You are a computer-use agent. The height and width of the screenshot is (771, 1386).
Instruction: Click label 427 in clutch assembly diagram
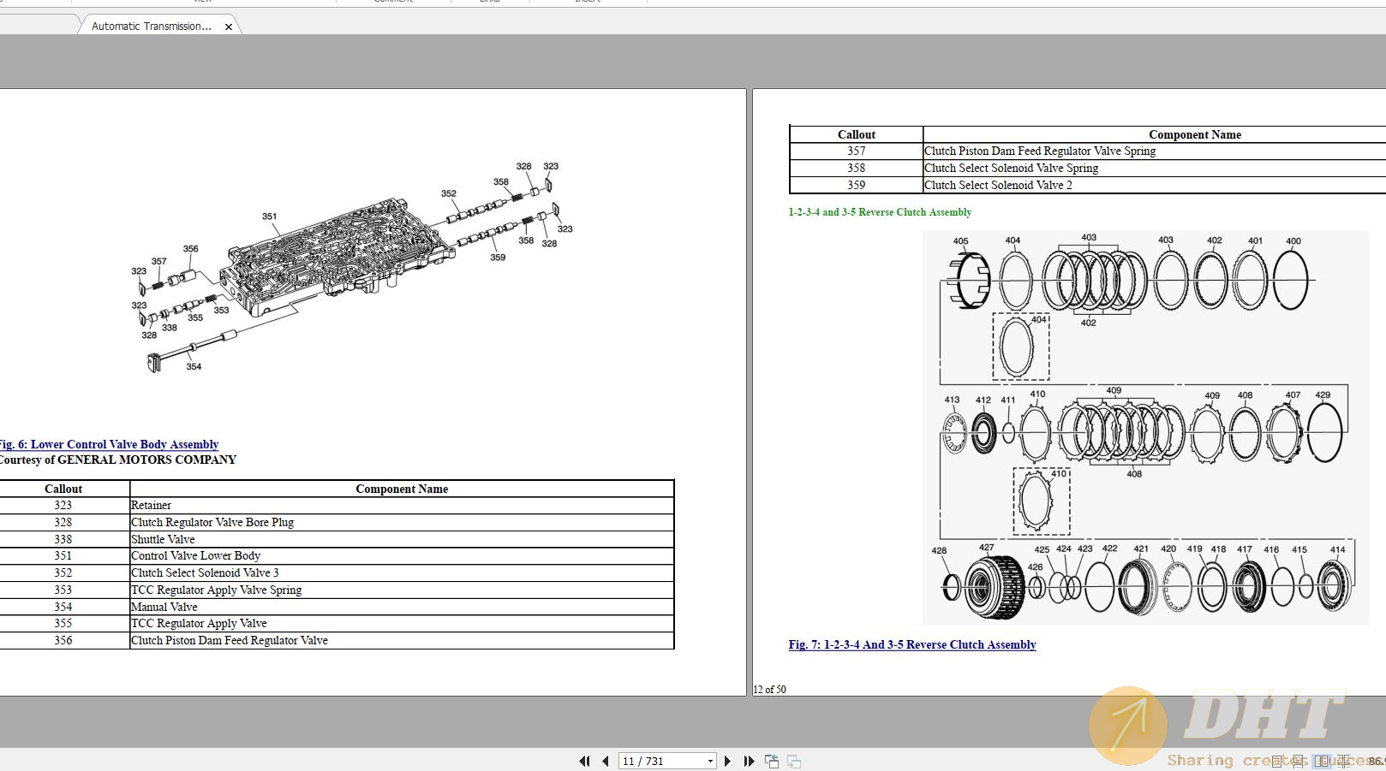[x=987, y=548]
